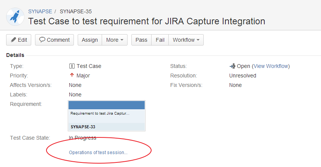Click the 'Unresolved' resolution value
321x167 pixels.
[x=243, y=76]
